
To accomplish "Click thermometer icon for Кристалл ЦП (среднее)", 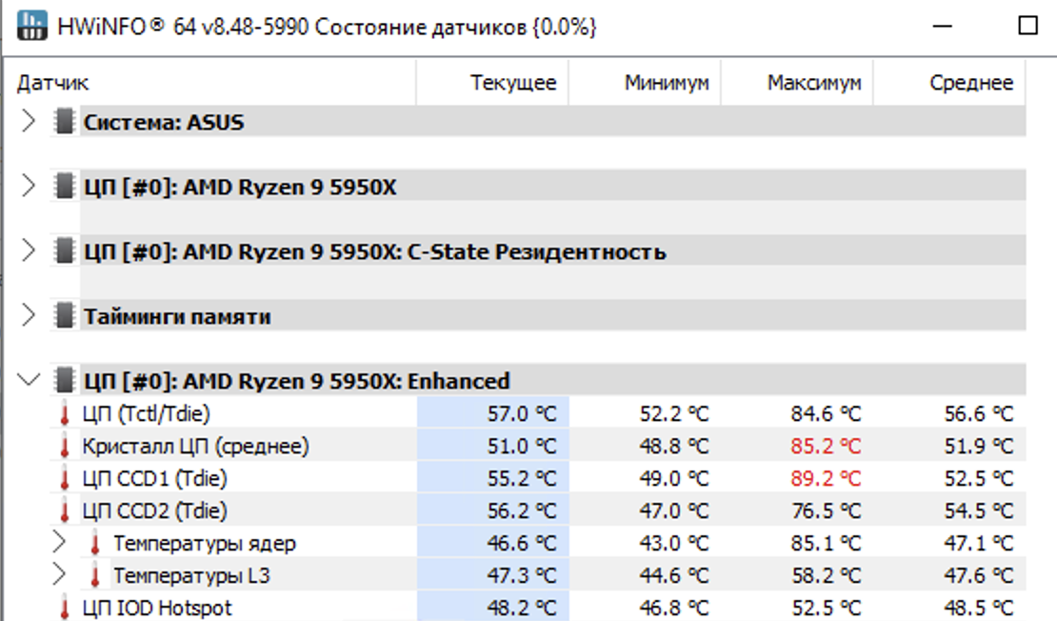I will (x=65, y=446).
